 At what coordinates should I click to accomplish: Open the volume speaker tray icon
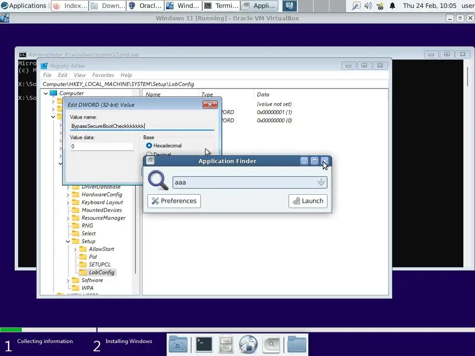368,6
